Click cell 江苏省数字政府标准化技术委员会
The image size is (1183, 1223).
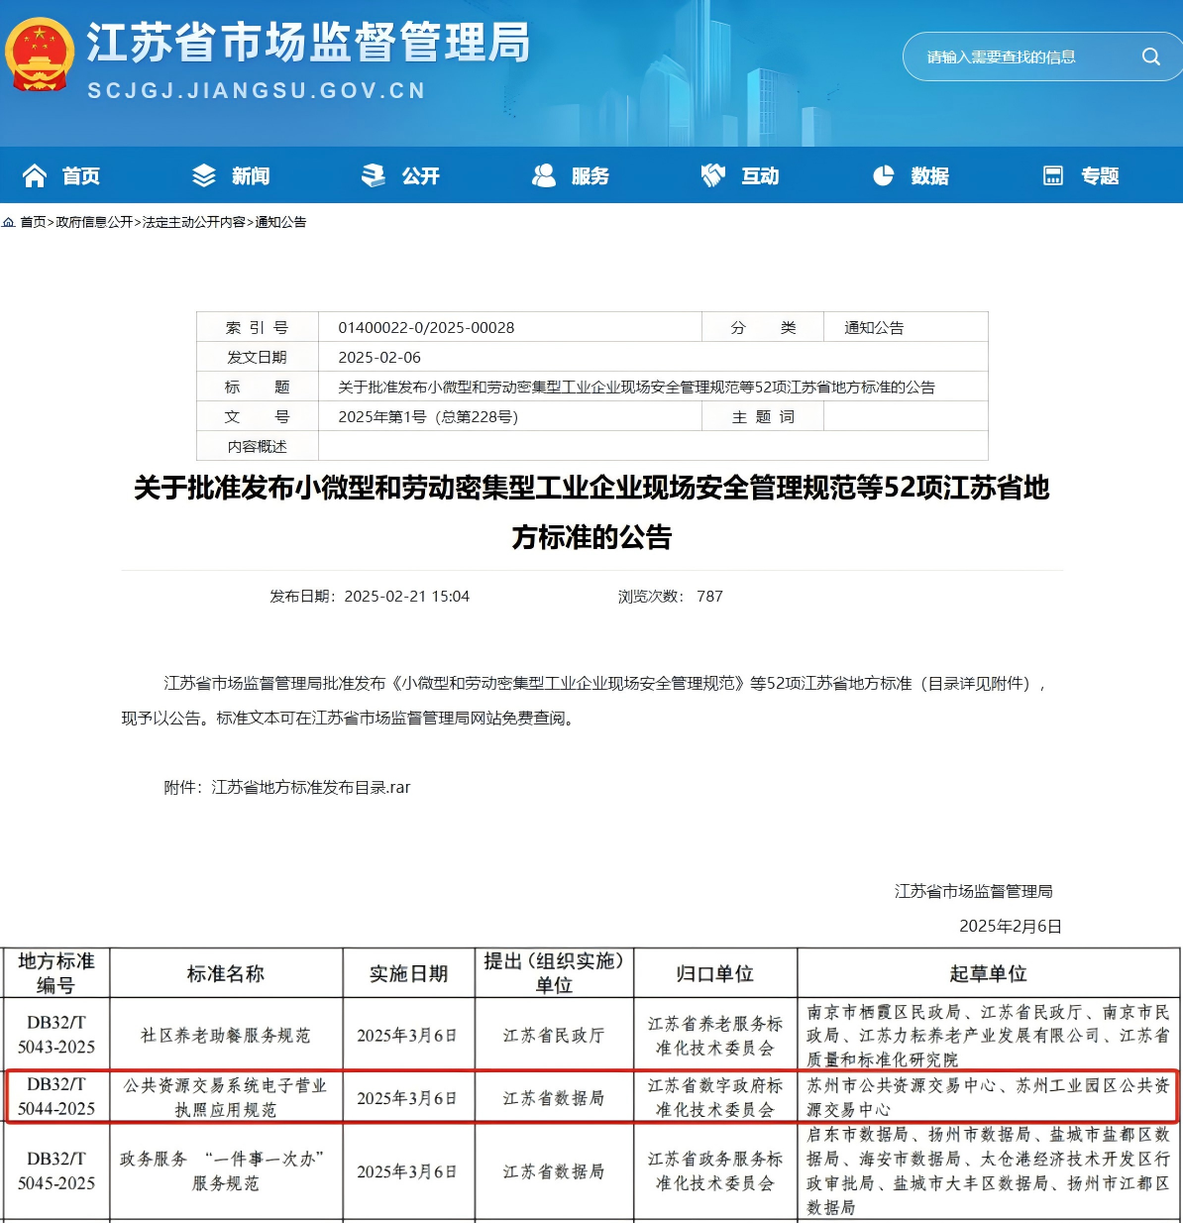coord(715,1097)
